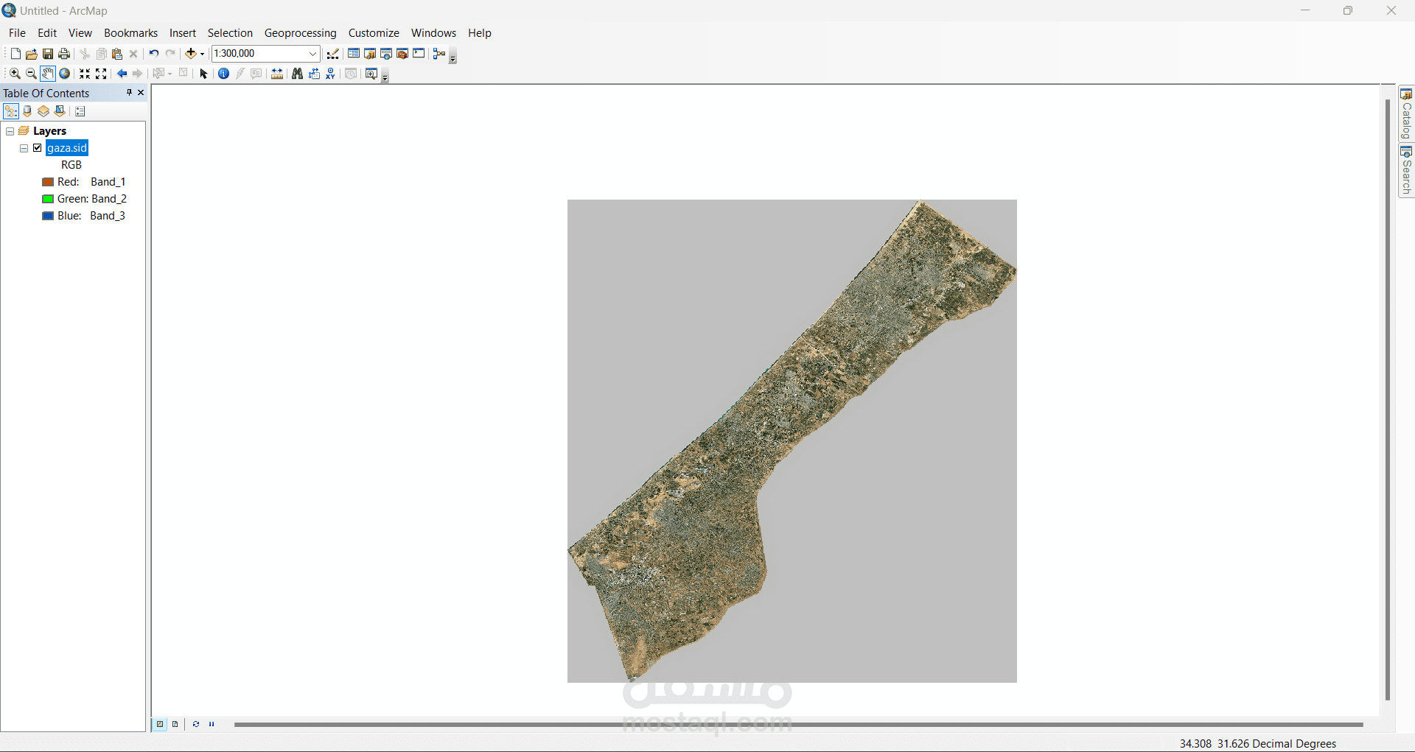Select the Zoom In tool
The width and height of the screenshot is (1415, 752).
(15, 74)
